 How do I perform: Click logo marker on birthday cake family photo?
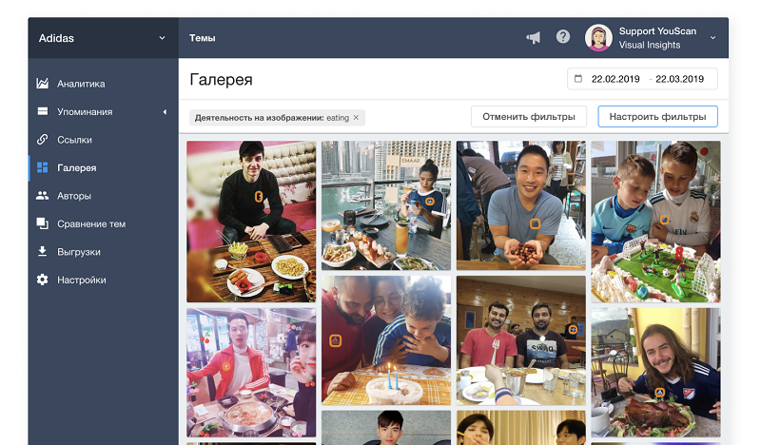pos(336,341)
